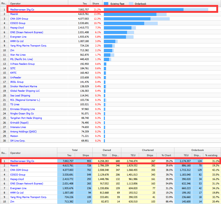Click the light blue Orderbook legend swatch
The width and height of the screenshot is (221, 204).
(x=131, y=4)
